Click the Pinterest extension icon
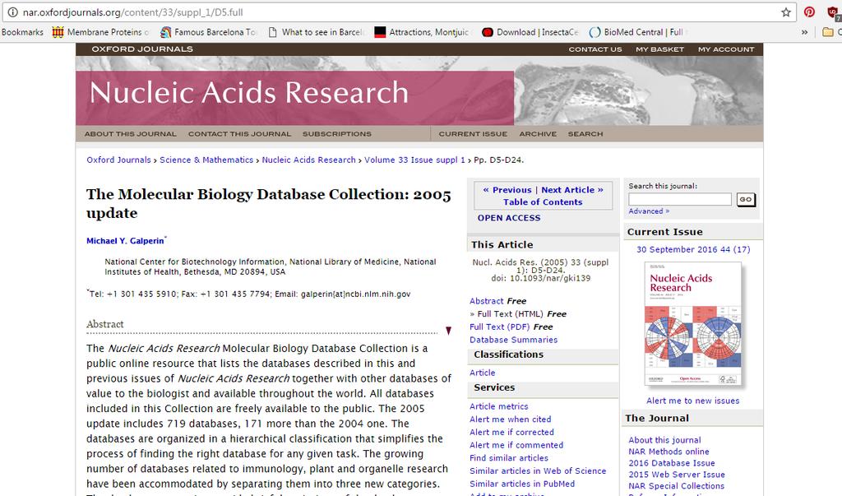This screenshot has width=842, height=496. (809, 12)
